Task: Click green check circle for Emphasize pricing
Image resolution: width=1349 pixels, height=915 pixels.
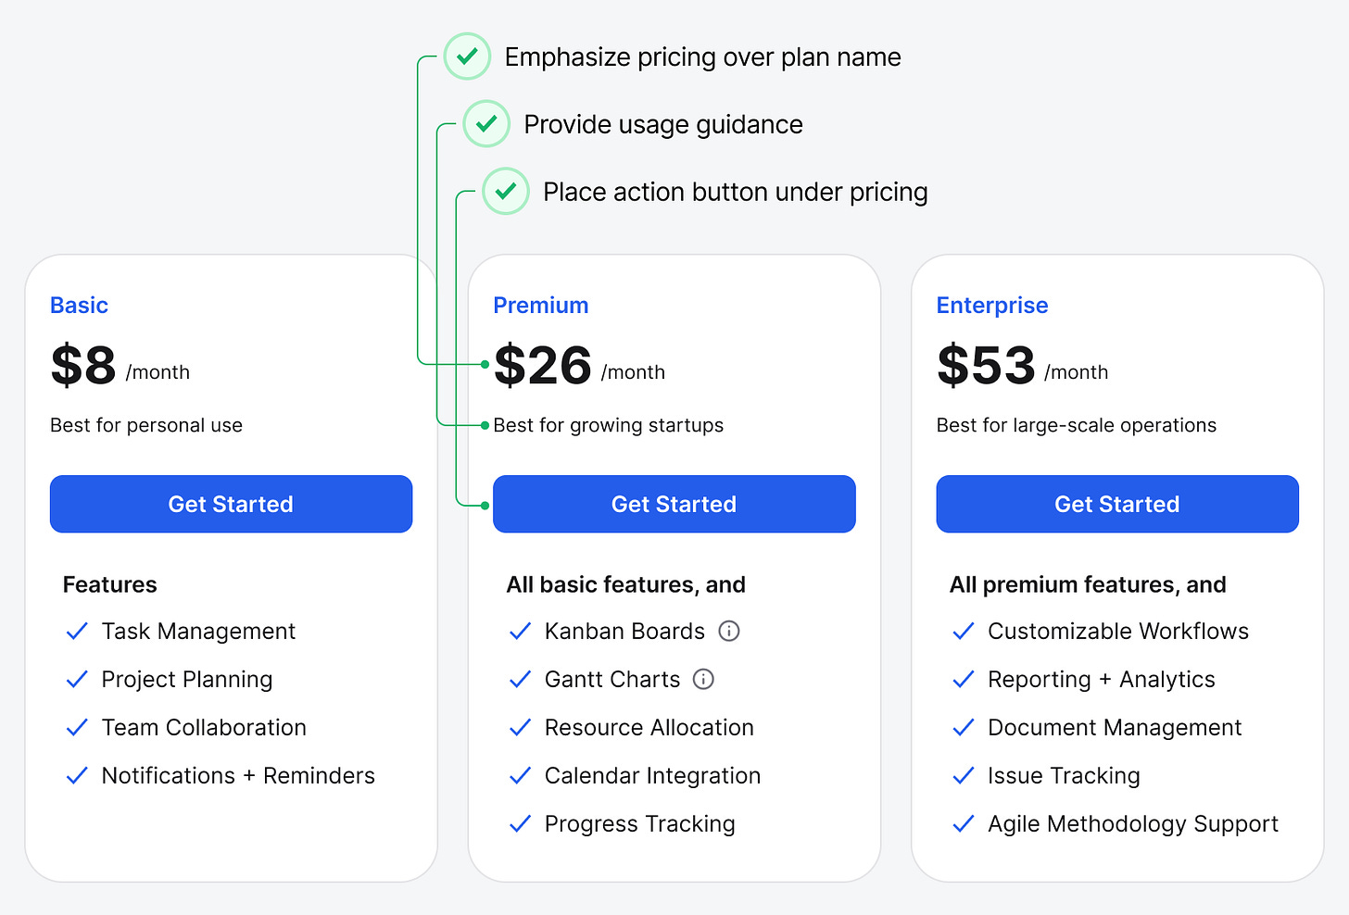Action: pos(467,56)
